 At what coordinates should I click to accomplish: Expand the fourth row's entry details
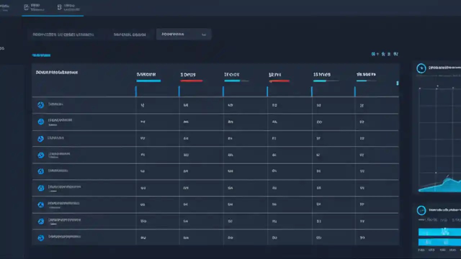pos(59,155)
